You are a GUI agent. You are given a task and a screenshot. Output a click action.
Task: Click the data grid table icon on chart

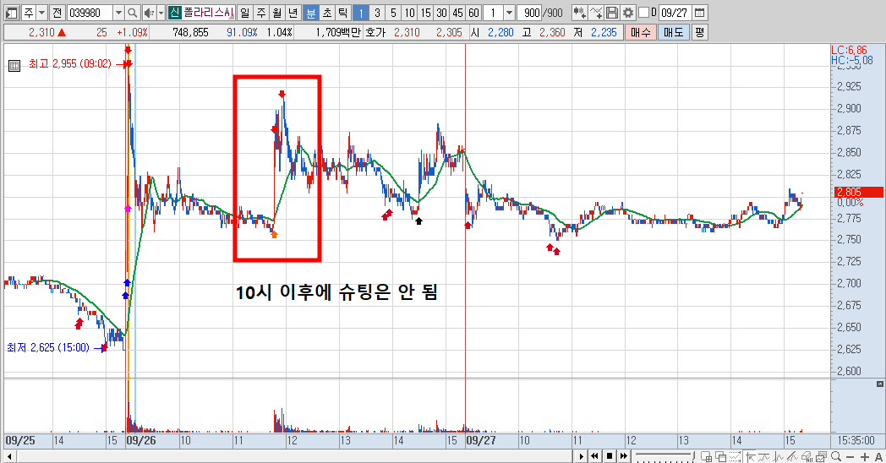click(14, 66)
